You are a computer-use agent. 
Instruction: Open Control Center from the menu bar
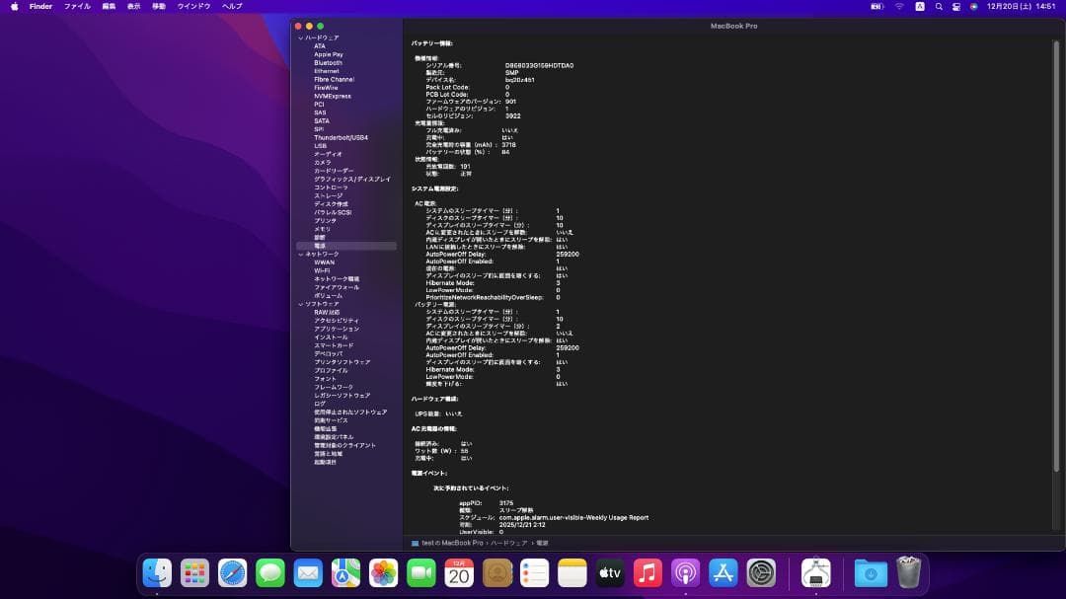tap(956, 6)
